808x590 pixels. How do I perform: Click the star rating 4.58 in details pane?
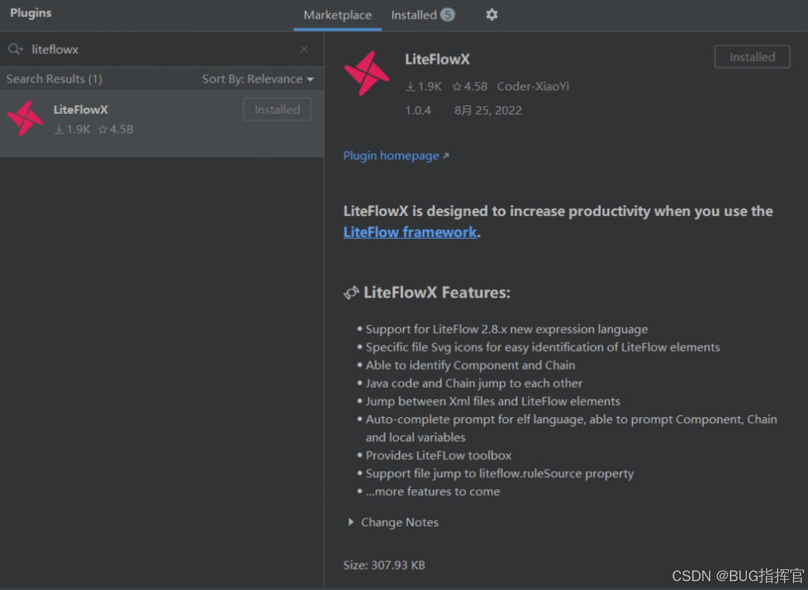469,86
